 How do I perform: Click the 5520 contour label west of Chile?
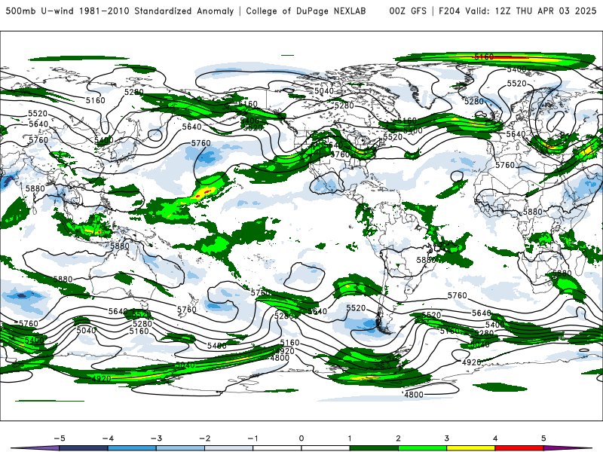tap(356, 308)
